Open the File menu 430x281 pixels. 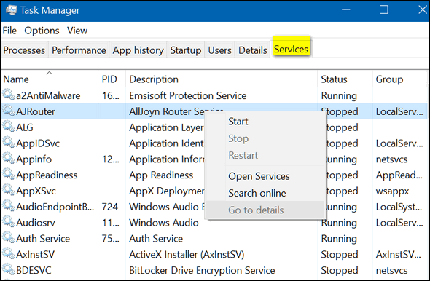9,31
